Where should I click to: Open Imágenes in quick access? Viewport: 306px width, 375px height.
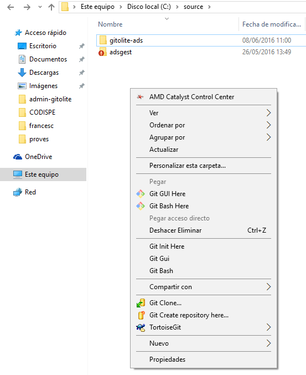click(x=43, y=86)
